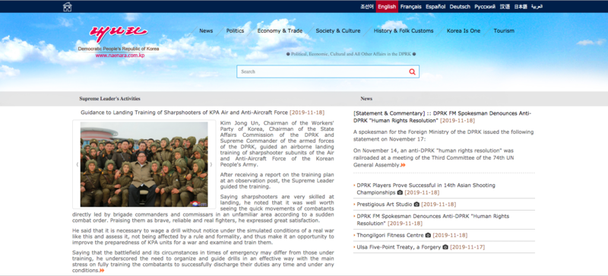608x276 pixels.
Task: Select English language option
Action: (387, 7)
